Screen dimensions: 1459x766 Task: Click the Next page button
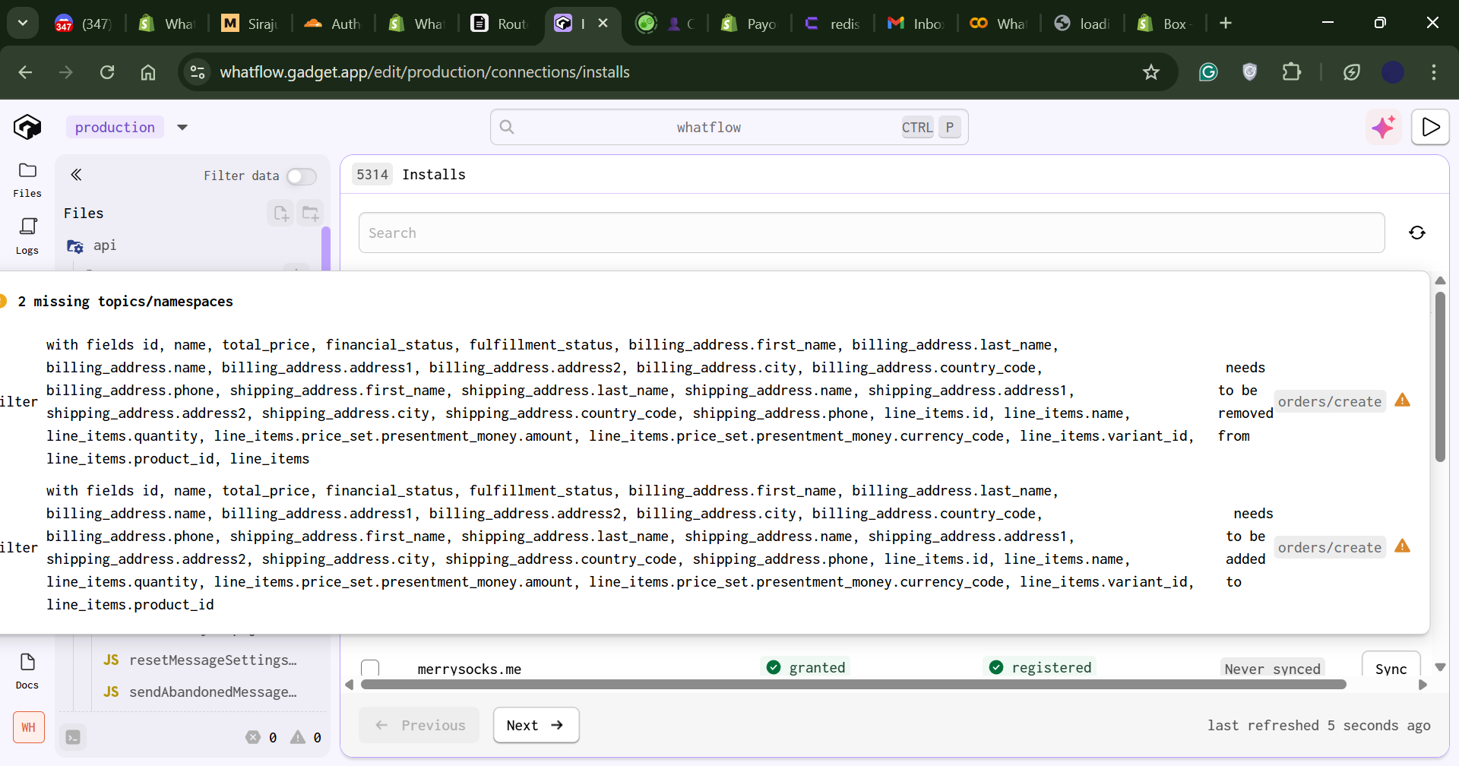536,725
